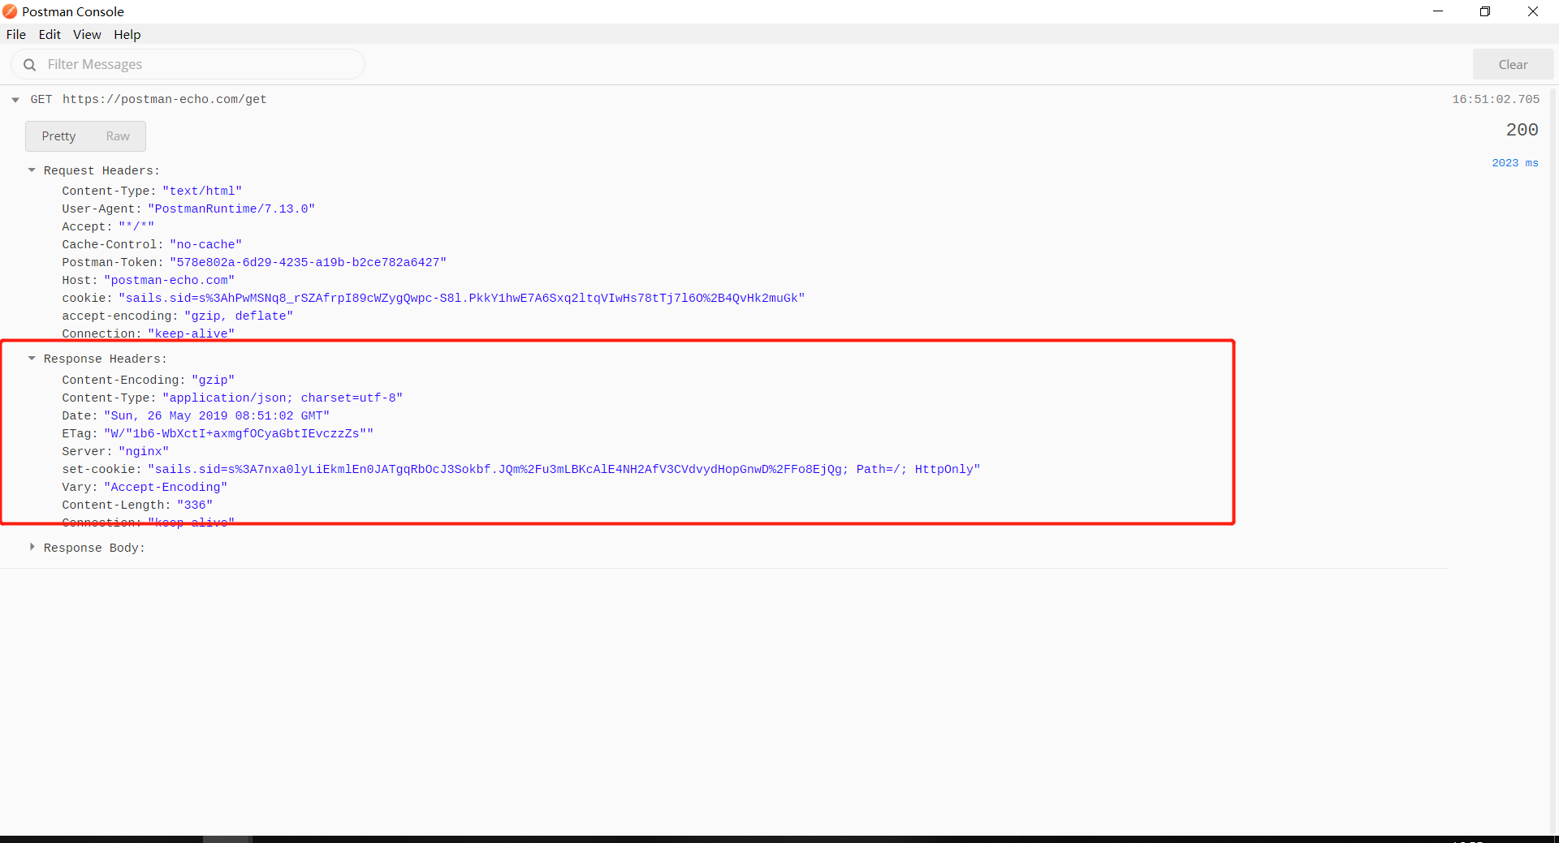Click the 16:51:02.705 timestamp

click(x=1496, y=99)
